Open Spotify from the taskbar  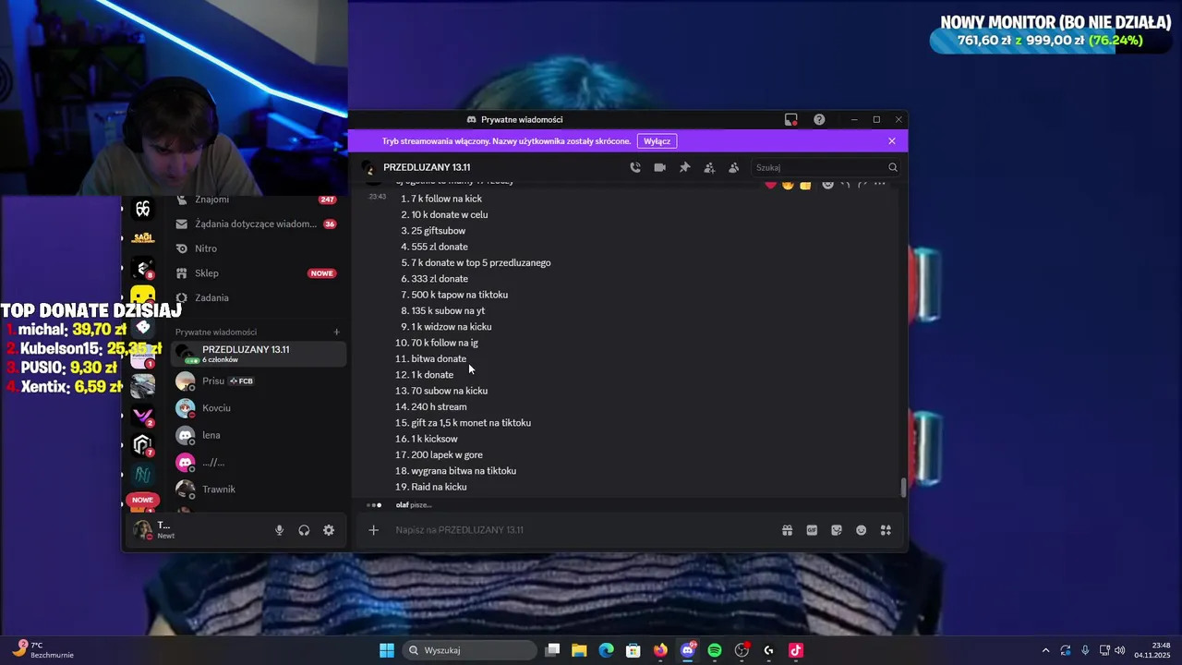click(x=715, y=650)
